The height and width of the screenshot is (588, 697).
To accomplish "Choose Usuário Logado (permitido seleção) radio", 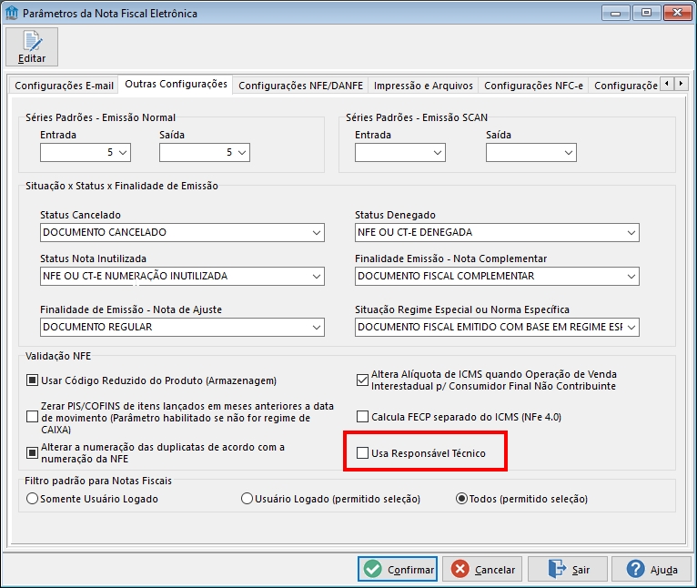I will 247,499.
